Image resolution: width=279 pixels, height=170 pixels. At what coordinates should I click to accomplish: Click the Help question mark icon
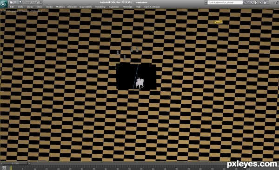click(265, 2)
